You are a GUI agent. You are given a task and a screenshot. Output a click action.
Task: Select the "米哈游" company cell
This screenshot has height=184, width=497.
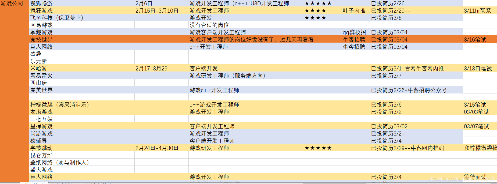[82, 68]
